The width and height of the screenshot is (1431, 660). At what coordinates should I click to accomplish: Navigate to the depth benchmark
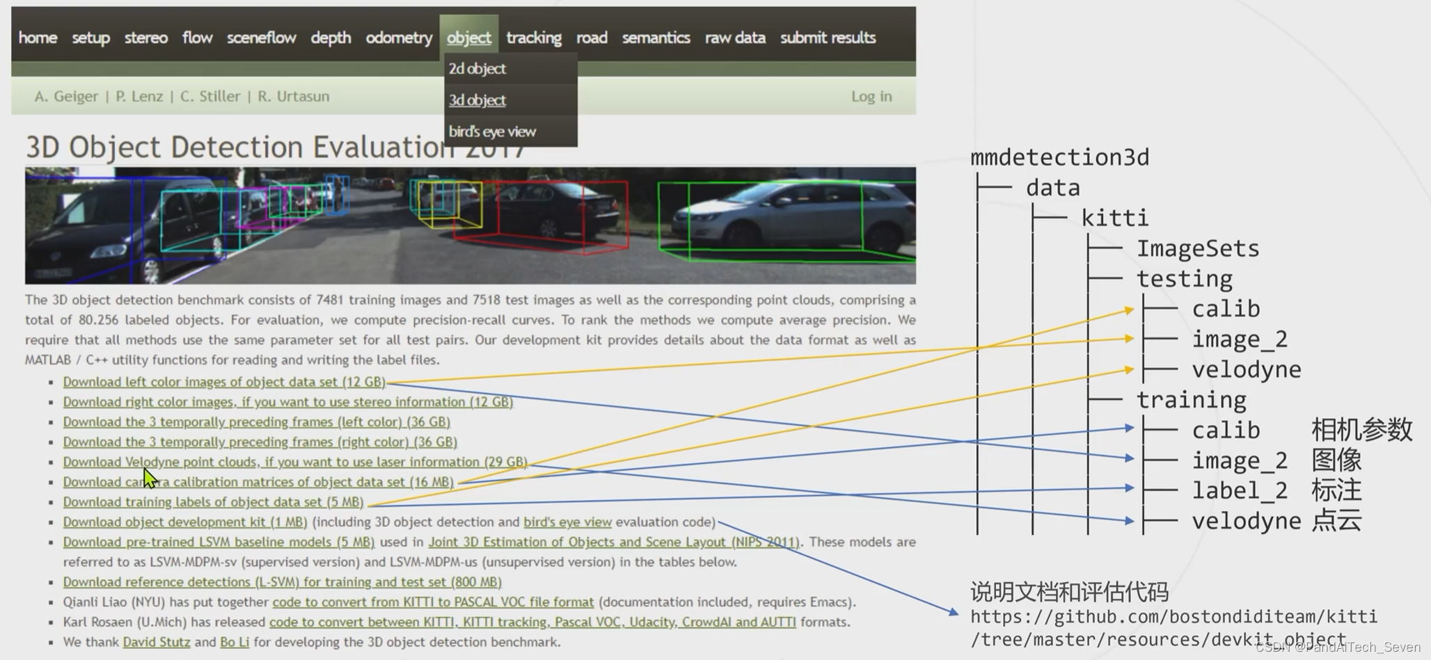(x=331, y=38)
